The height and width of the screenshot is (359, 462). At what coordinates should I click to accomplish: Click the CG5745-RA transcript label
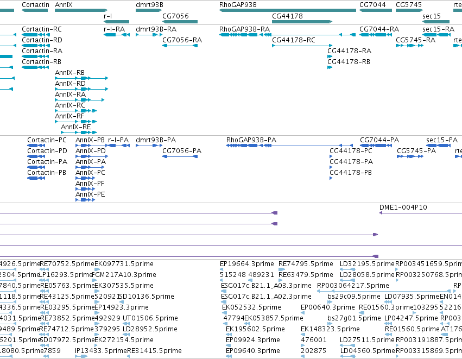pyautogui.click(x=415, y=40)
